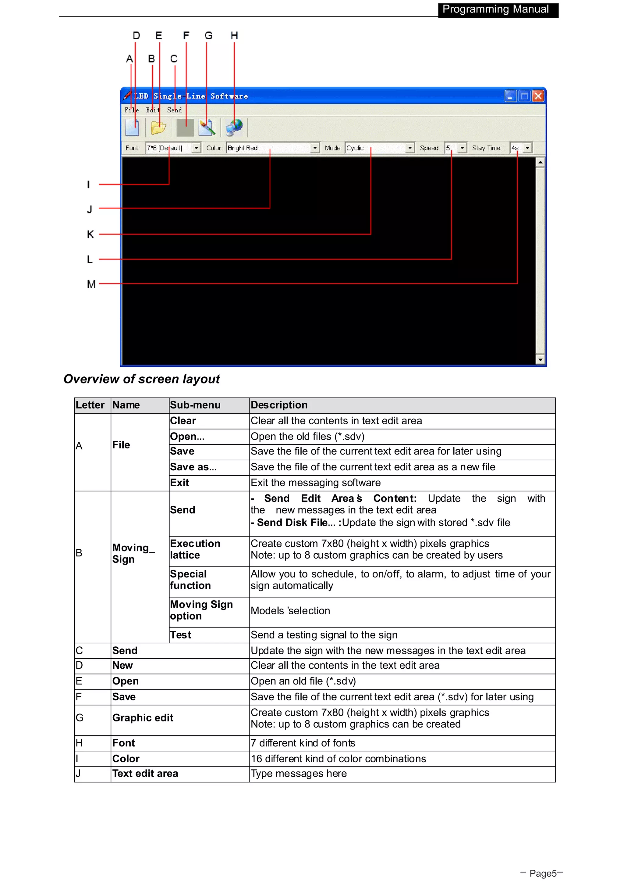Close the LED Single-Line Software window
Screen dimensions: 624x884
[538, 96]
